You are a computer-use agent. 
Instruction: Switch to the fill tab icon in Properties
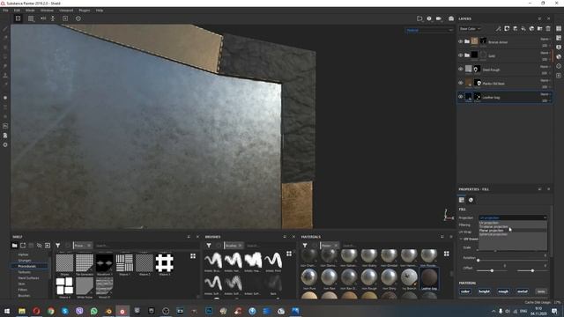(462, 200)
